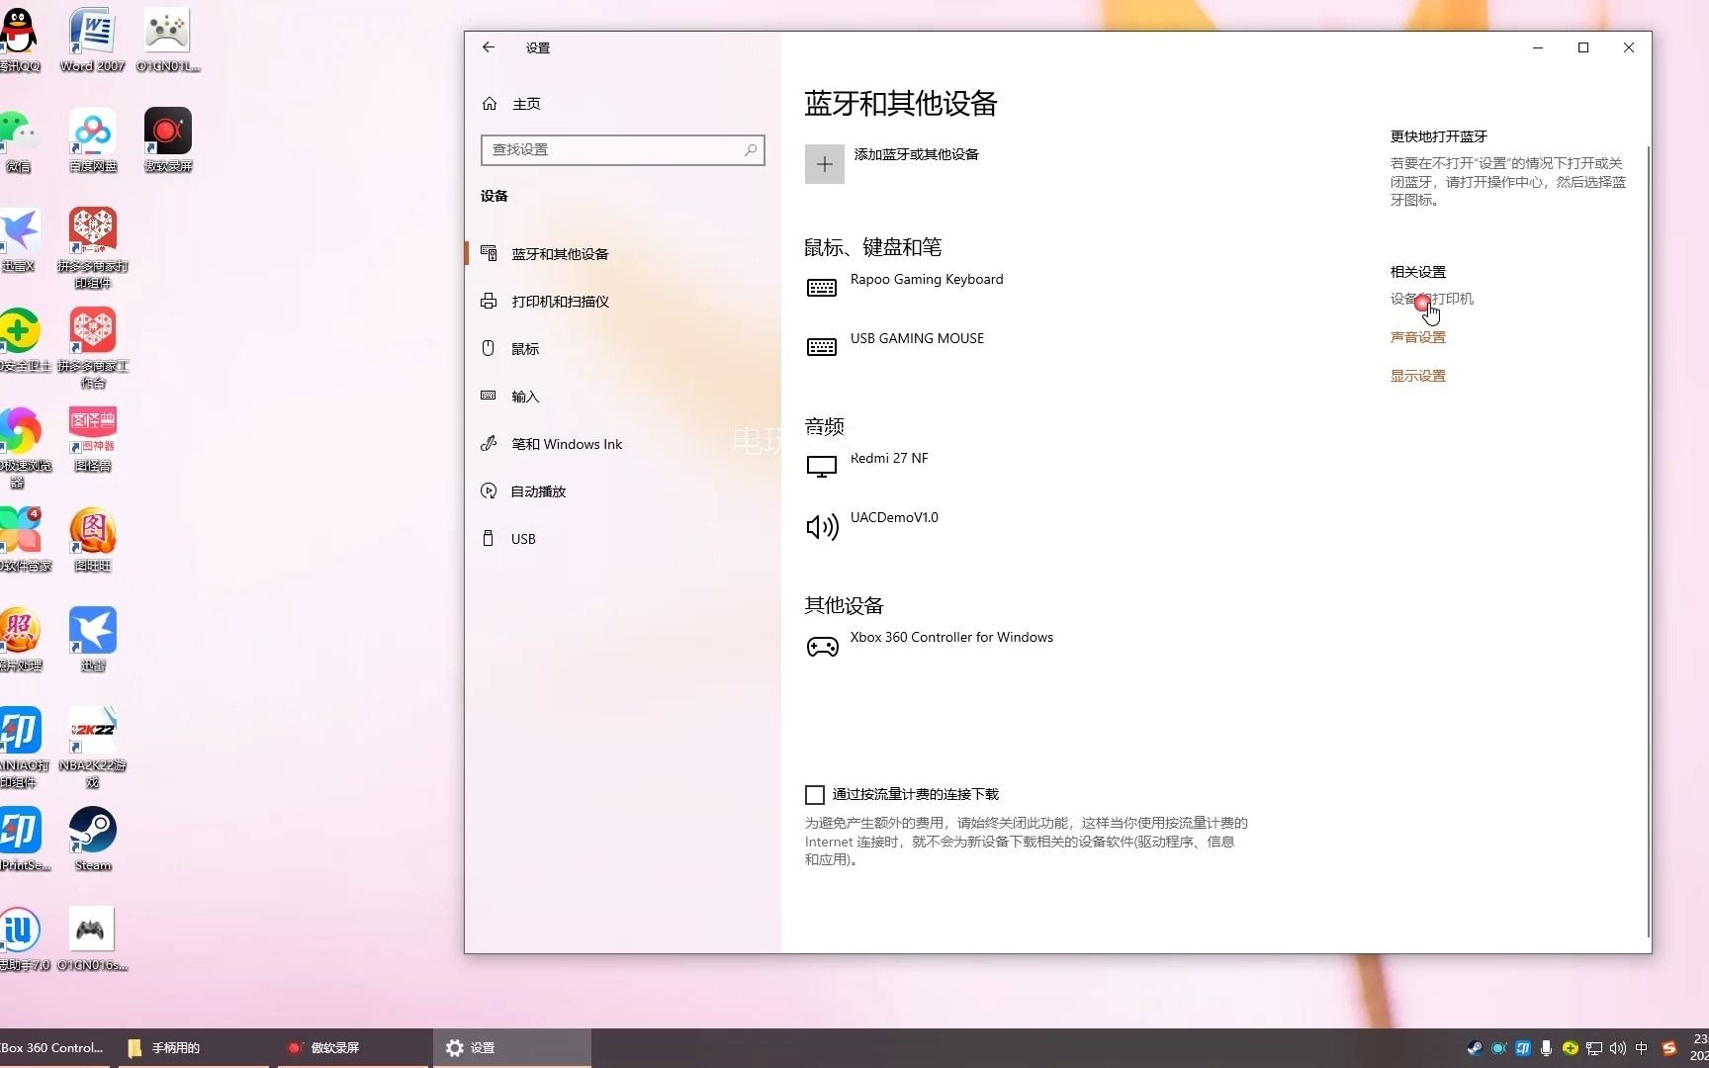
Task: Open the 鼠标 settings section
Action: tap(525, 348)
